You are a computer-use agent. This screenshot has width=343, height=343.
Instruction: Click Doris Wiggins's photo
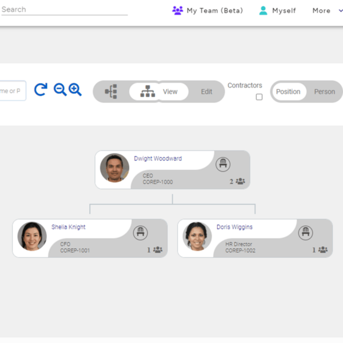click(197, 236)
